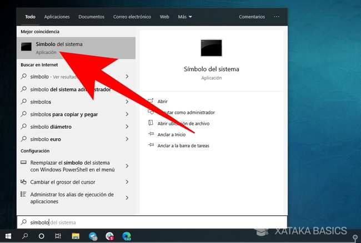Screen dimensions: 361x243
Task: Switch to the Correo electrónico tab
Action: pos(132,17)
